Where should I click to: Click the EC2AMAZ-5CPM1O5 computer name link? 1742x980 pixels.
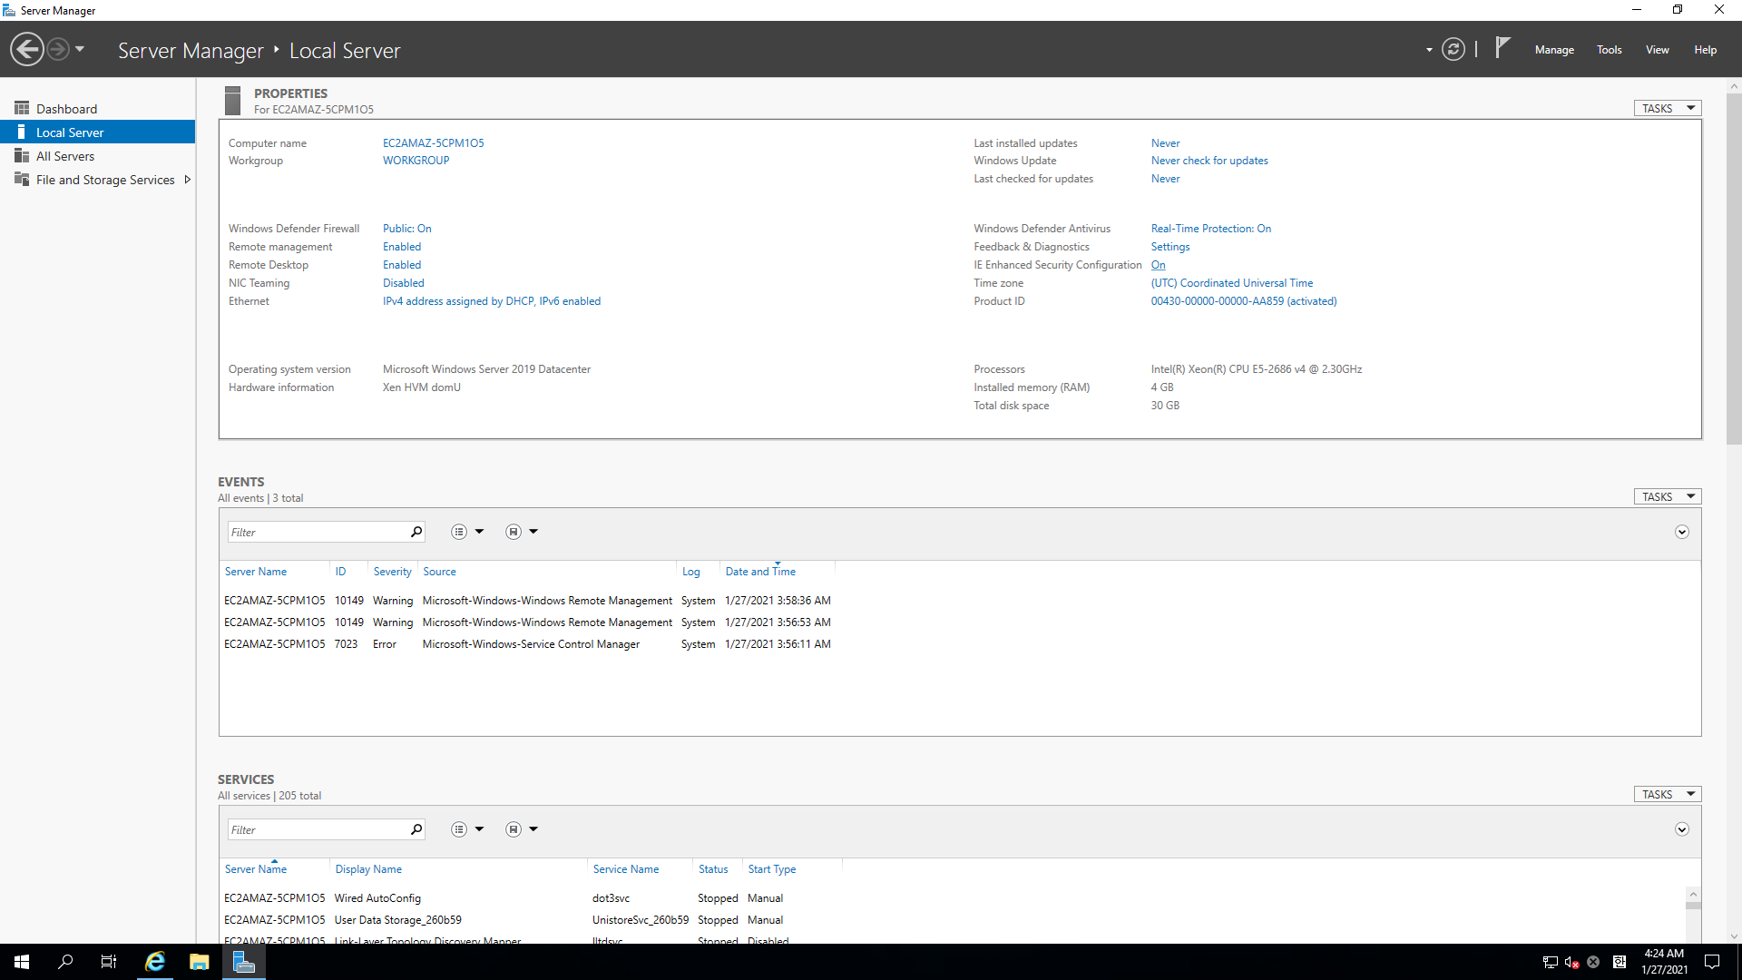(433, 143)
